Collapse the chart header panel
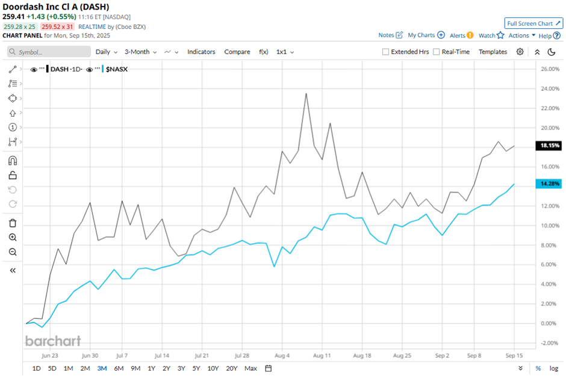This screenshot has height=376, width=566. [x=537, y=52]
